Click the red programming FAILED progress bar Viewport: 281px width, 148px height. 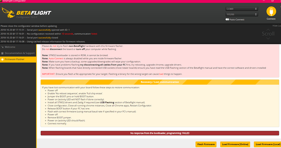160,133
